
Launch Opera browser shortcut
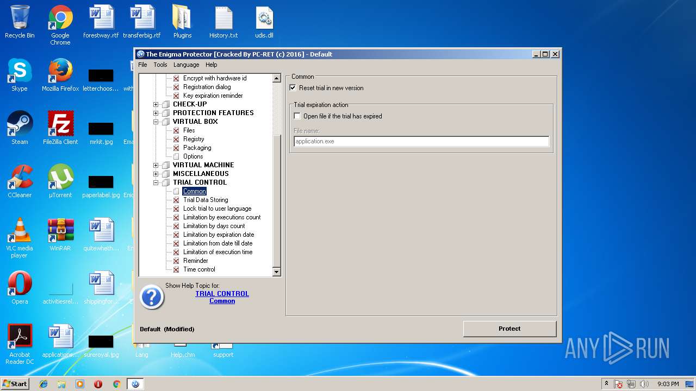pos(20,288)
